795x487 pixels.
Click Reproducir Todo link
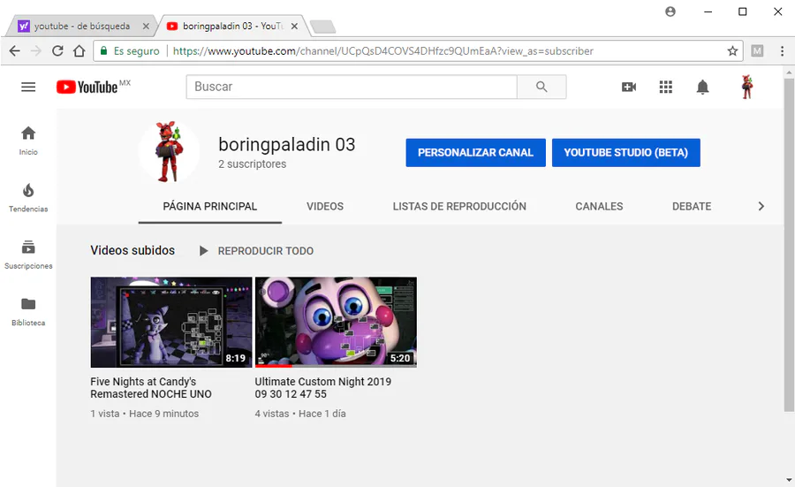point(266,251)
